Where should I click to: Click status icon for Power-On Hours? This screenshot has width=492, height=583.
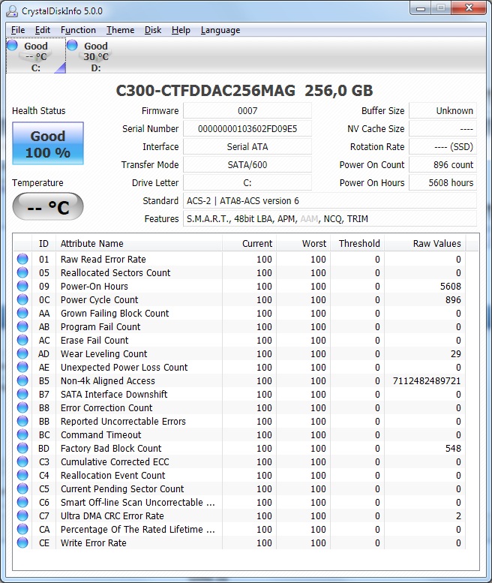[22, 286]
